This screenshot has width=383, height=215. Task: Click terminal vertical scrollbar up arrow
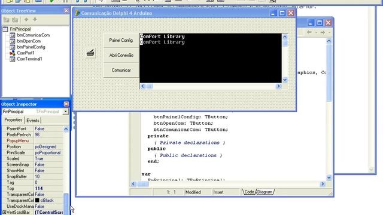pos(285,37)
